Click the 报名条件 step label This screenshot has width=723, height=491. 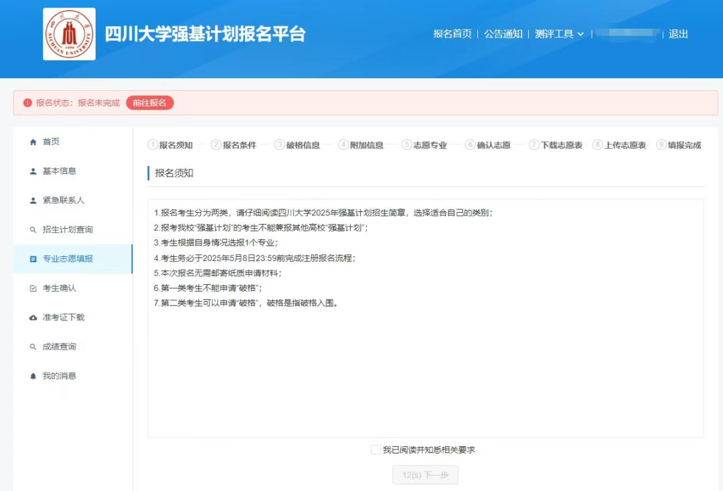pyautogui.click(x=239, y=145)
